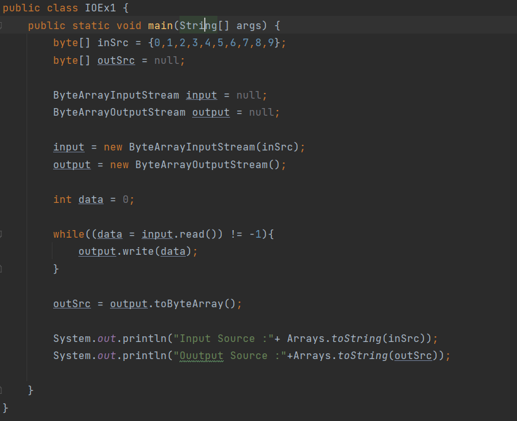Click ByteArrayInputStream type in input declaration
Viewport: 517px width, 421px height.
(x=116, y=95)
